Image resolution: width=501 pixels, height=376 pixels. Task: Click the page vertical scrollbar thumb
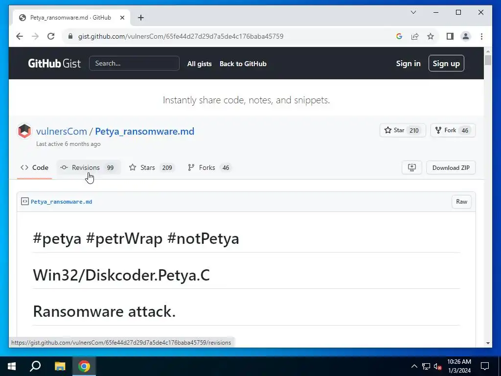coord(488,60)
